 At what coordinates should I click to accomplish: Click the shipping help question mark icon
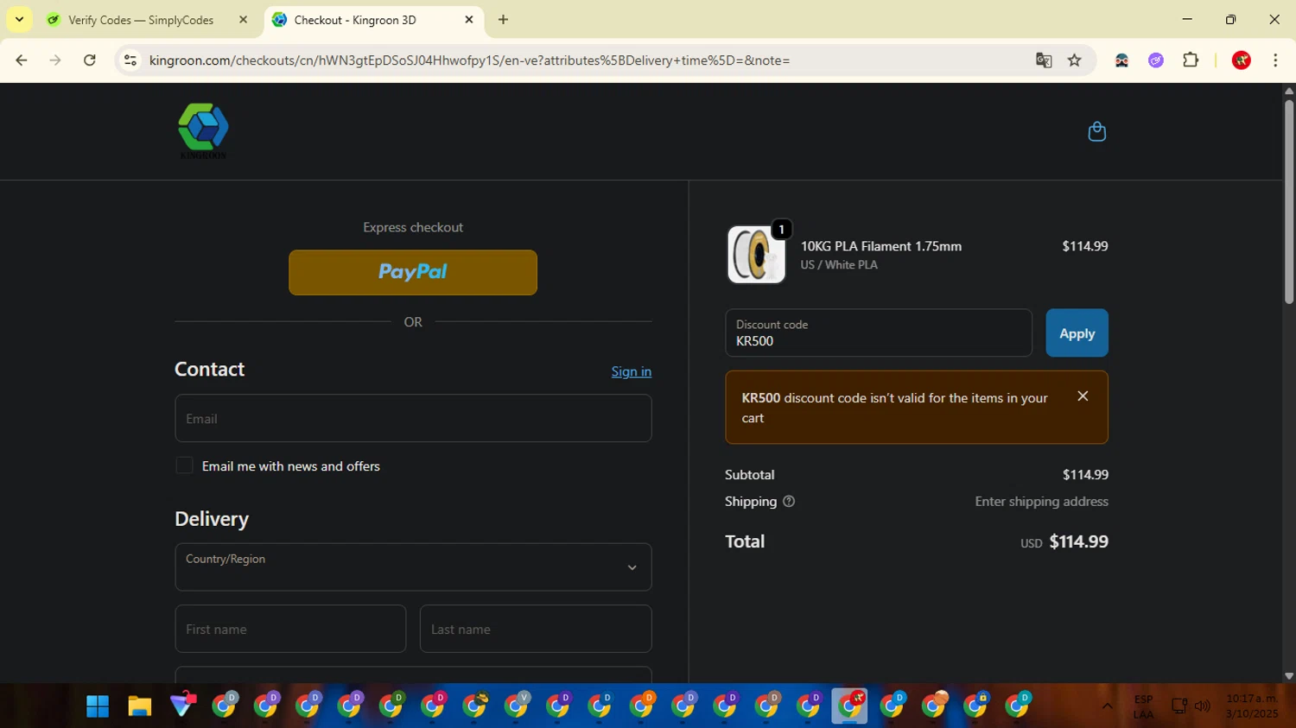[788, 502]
